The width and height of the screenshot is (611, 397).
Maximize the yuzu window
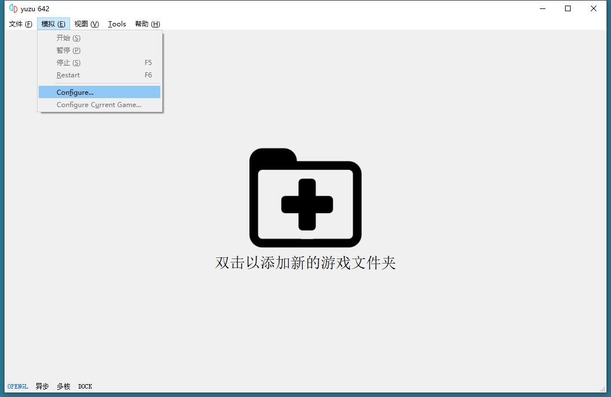pyautogui.click(x=568, y=8)
